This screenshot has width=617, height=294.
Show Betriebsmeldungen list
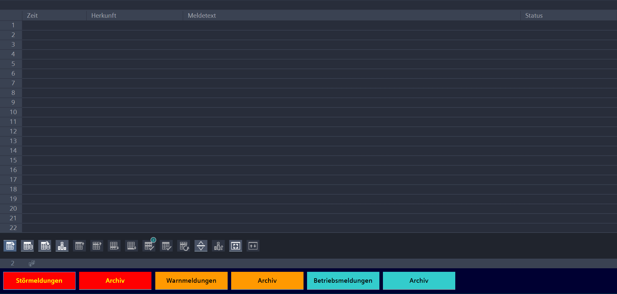click(x=343, y=281)
